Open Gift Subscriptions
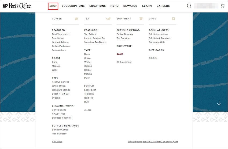This screenshot has width=228, height=149. click(x=158, y=34)
